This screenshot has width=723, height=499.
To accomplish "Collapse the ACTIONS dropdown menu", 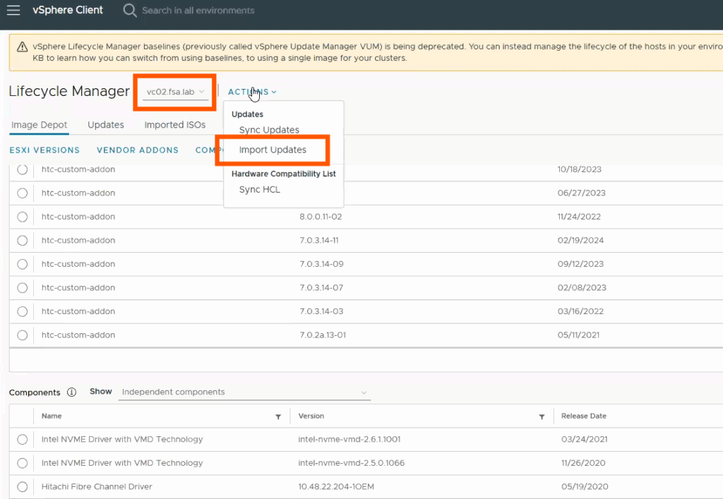I will coord(252,92).
